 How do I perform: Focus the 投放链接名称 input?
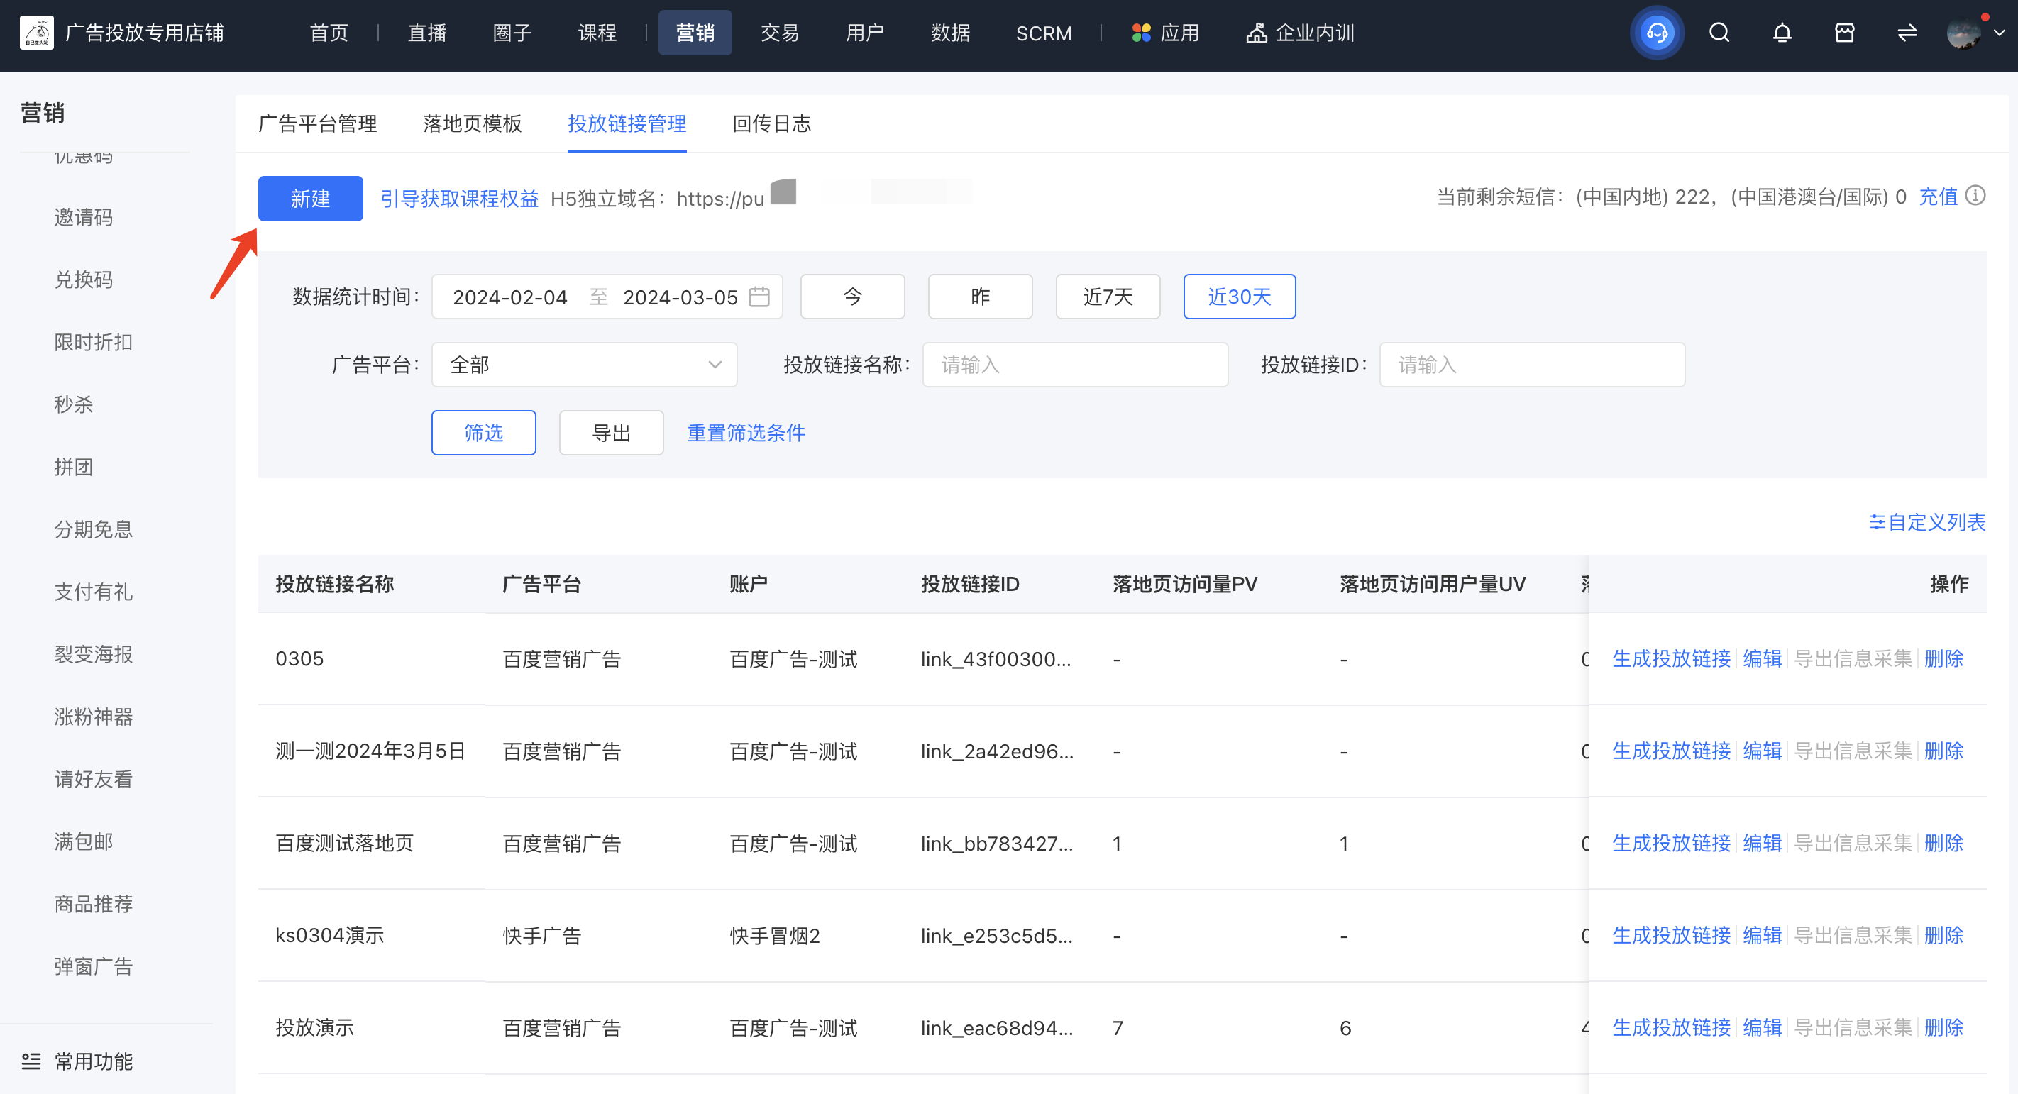coord(1075,365)
